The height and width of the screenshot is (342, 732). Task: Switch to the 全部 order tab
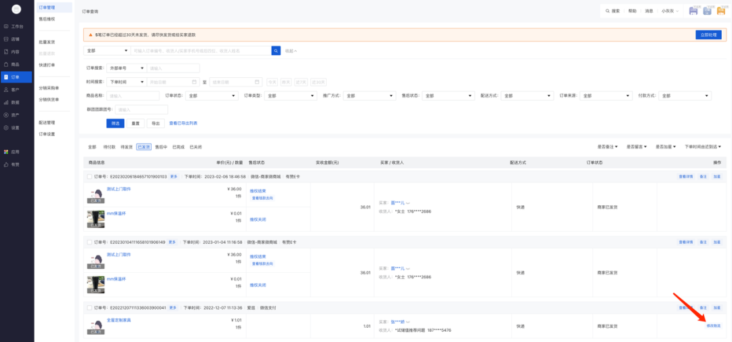pos(92,146)
